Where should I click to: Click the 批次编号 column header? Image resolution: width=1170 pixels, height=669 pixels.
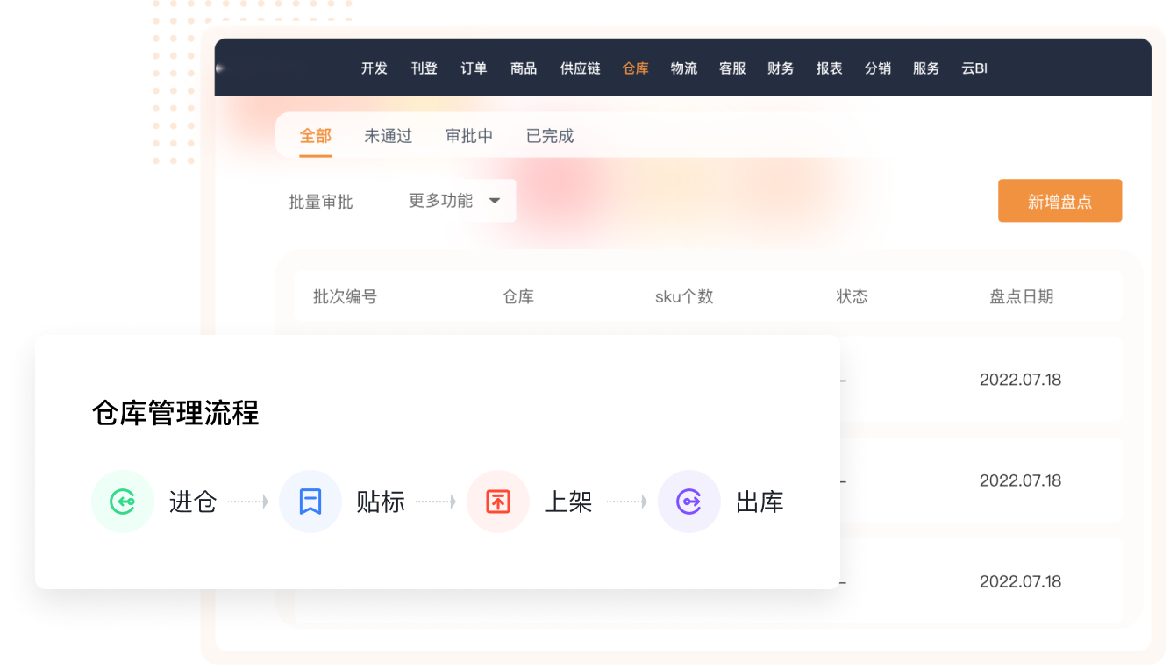345,296
